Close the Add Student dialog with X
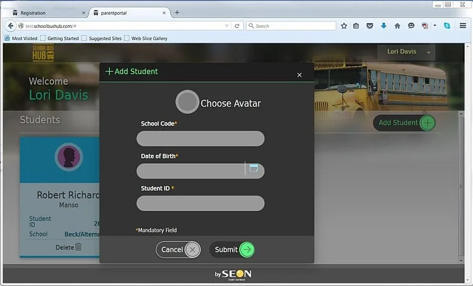The height and width of the screenshot is (286, 473). 299,74
